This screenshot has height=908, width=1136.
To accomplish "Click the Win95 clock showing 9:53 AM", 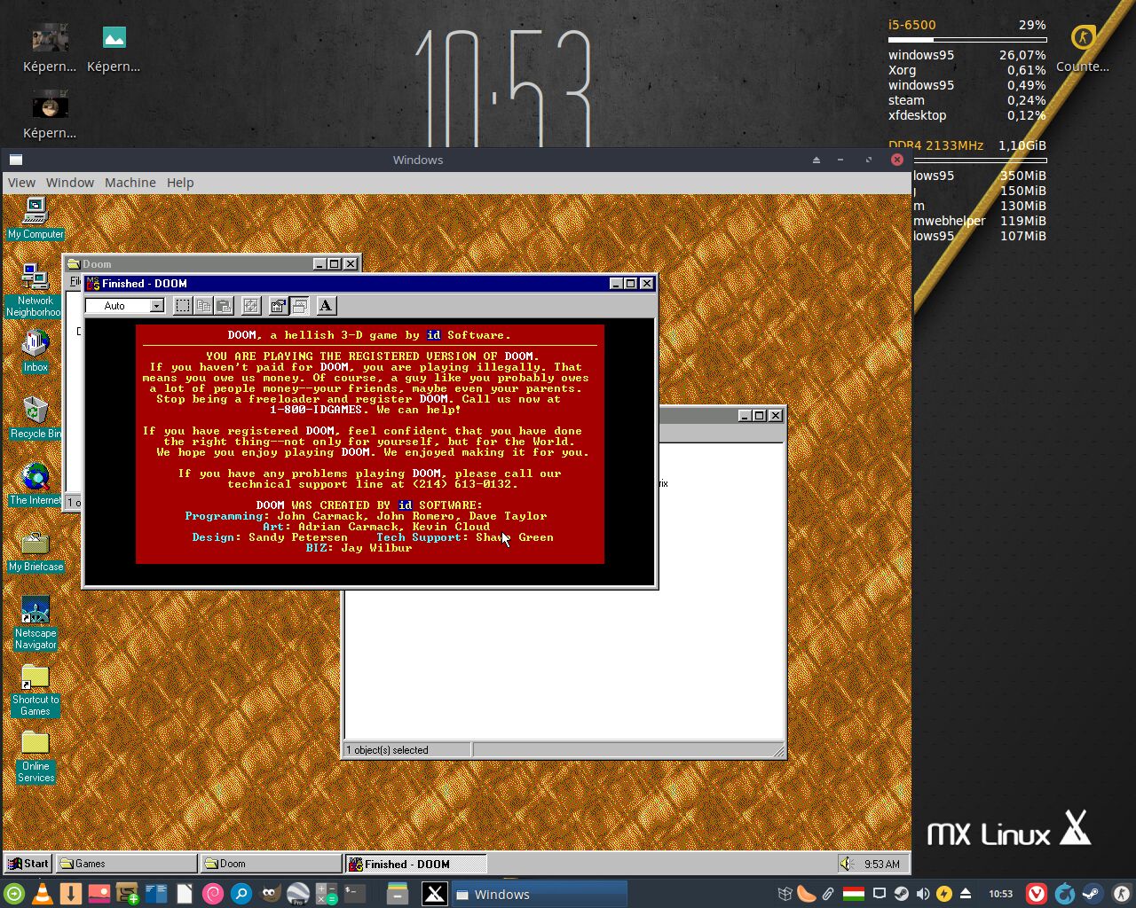I will point(881,864).
